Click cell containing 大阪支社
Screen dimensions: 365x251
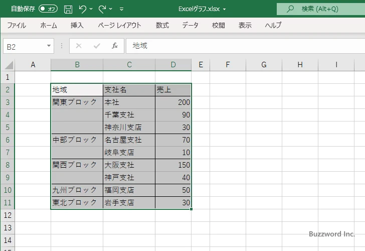(x=129, y=165)
